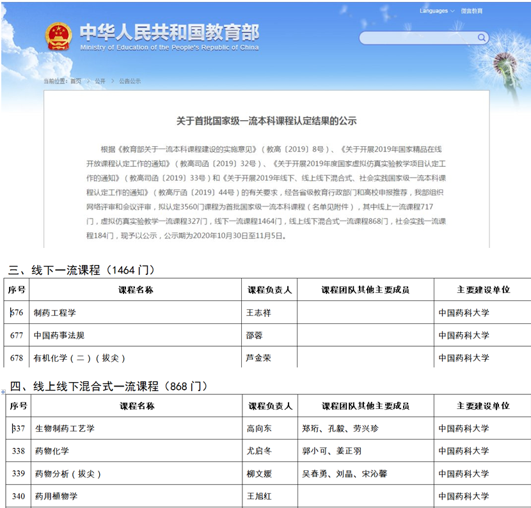Select the 制药工程学 course cell
The width and height of the screenshot is (531, 508).
pyautogui.click(x=54, y=312)
